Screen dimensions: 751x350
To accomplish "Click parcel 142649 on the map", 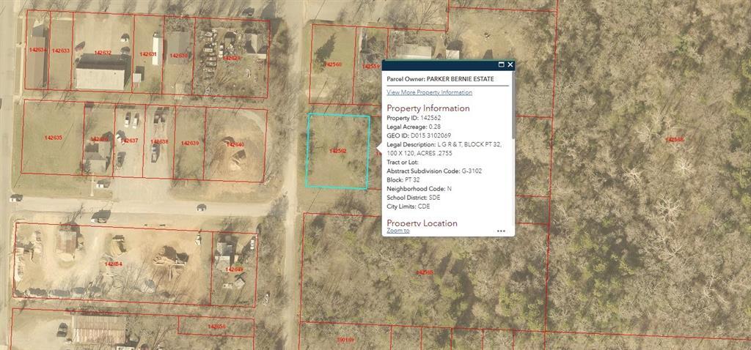I will tap(234, 269).
